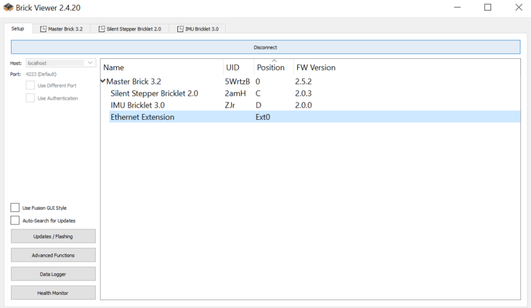Toggle Auto-Search for Updates checkbox
This screenshot has width=531, height=308.
coord(15,221)
